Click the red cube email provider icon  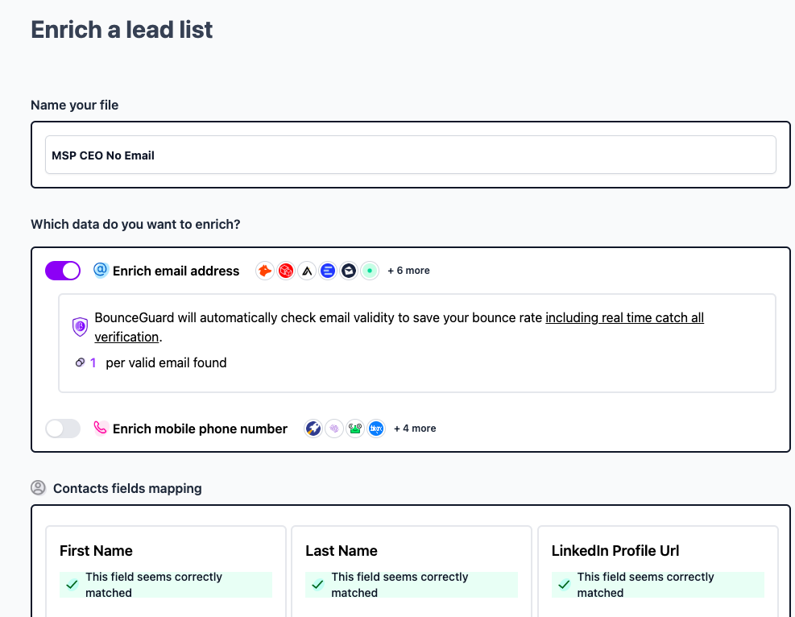tap(286, 271)
